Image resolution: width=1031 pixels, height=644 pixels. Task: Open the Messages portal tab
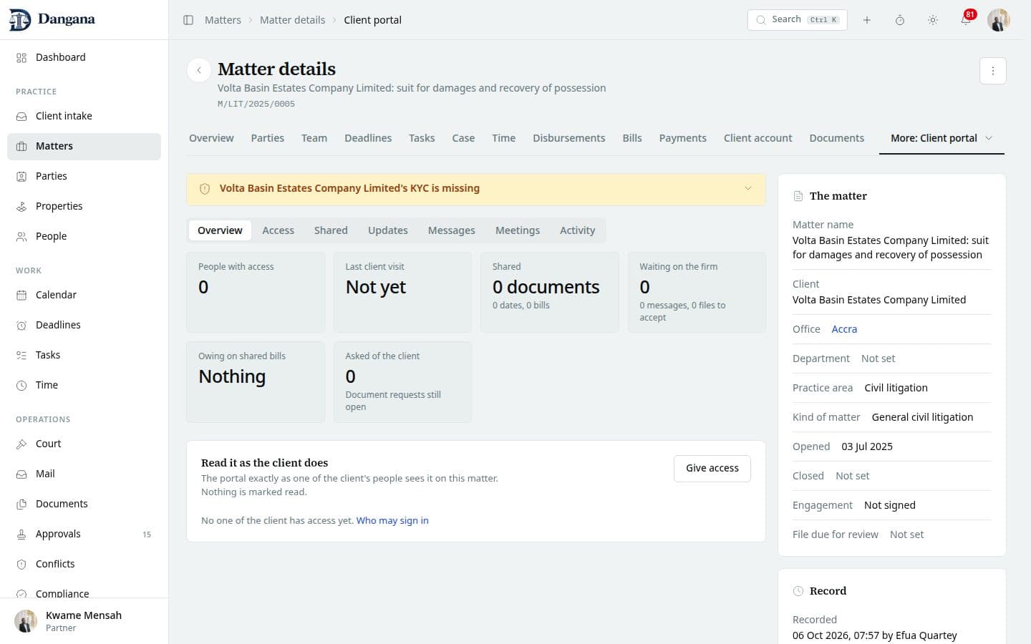451,230
